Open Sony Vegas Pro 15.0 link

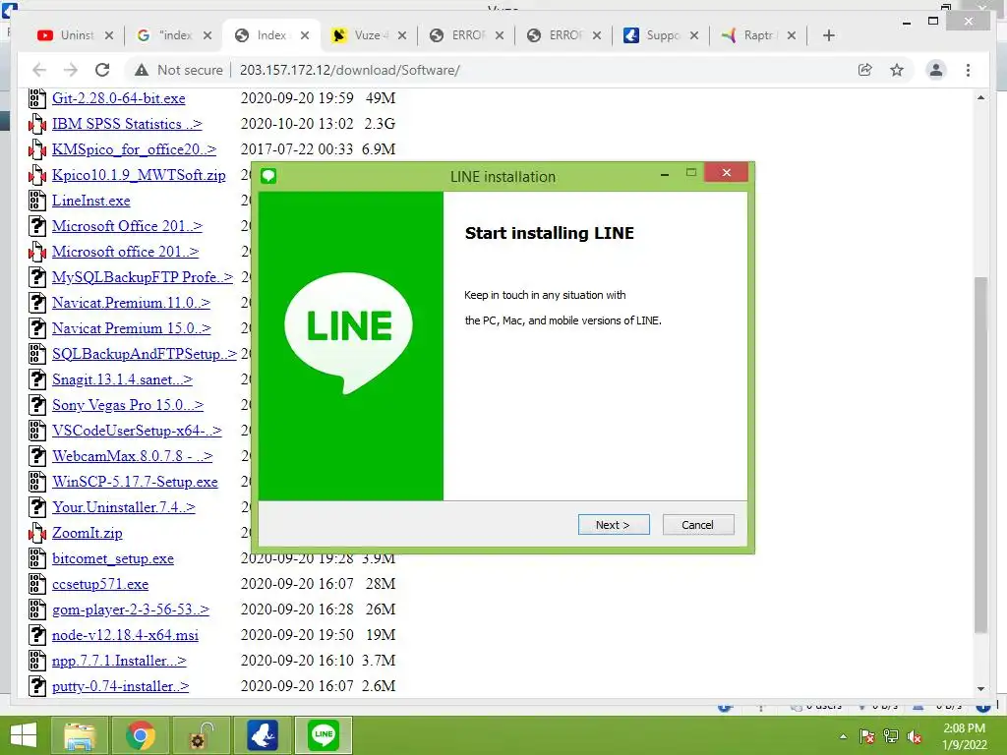[x=127, y=405]
